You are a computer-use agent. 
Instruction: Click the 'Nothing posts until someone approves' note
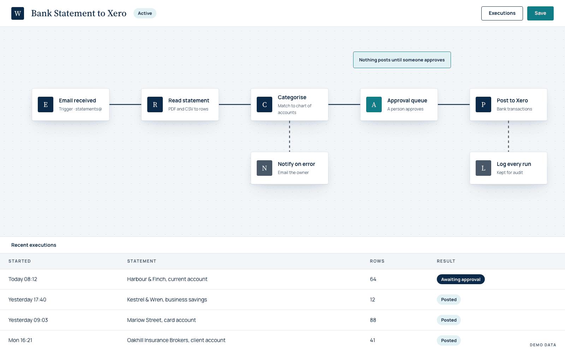tap(402, 60)
